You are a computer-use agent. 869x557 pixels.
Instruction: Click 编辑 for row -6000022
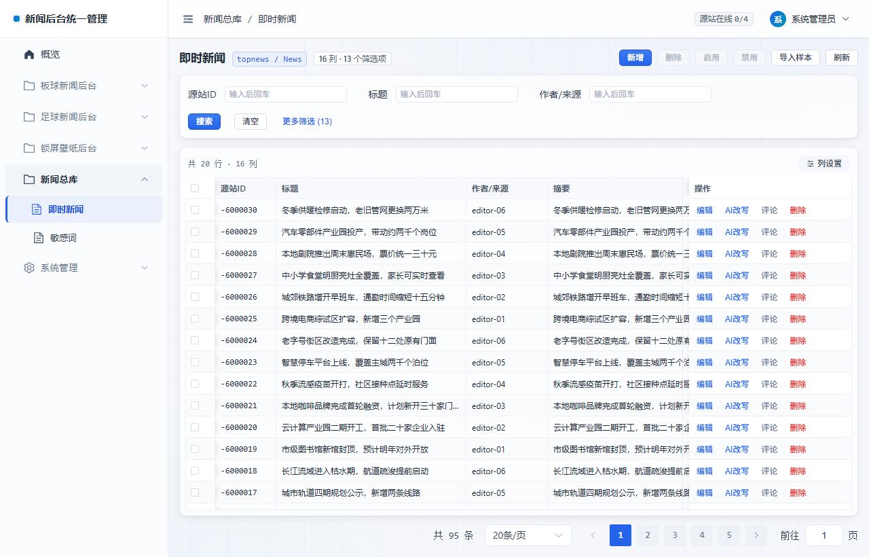705,384
